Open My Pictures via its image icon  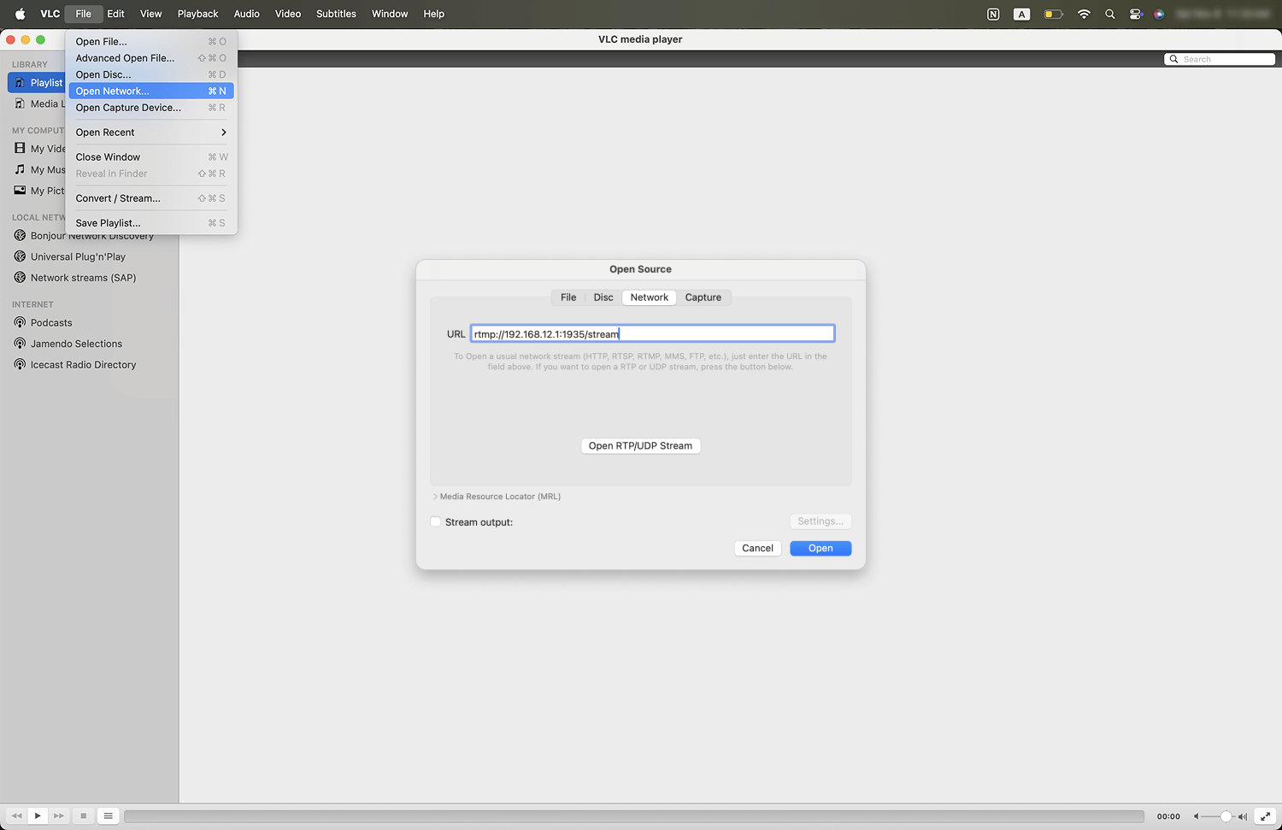[20, 190]
